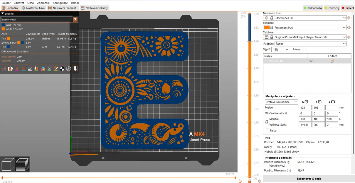Click Měřítka Z percent input field
Image resolution: width=355 pixels, height=183 pixels.
click(x=332, y=119)
